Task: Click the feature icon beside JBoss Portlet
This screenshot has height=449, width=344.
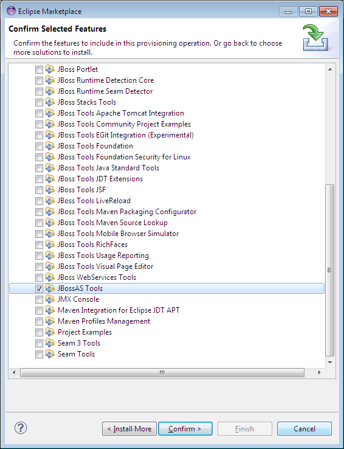Action: [50, 69]
